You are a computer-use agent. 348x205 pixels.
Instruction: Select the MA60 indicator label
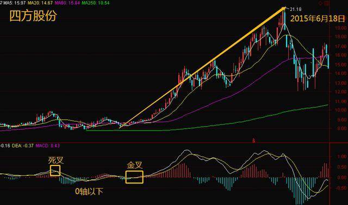[67, 3]
